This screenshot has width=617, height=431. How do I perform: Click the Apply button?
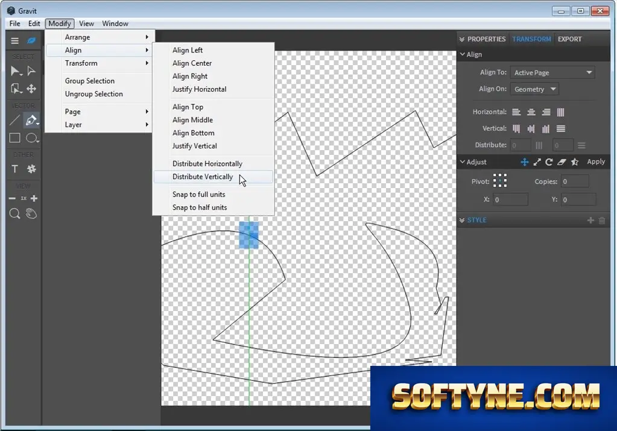click(596, 162)
